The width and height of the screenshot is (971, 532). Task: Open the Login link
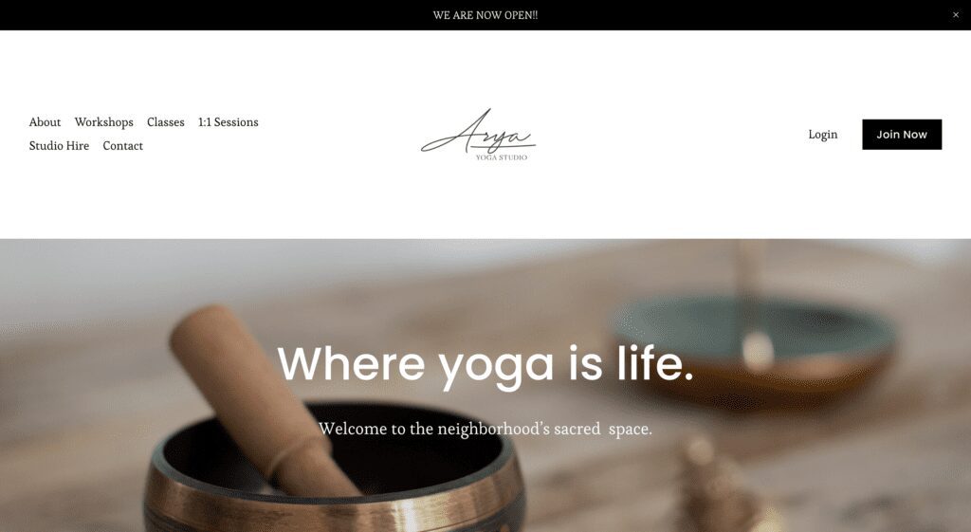(x=823, y=135)
